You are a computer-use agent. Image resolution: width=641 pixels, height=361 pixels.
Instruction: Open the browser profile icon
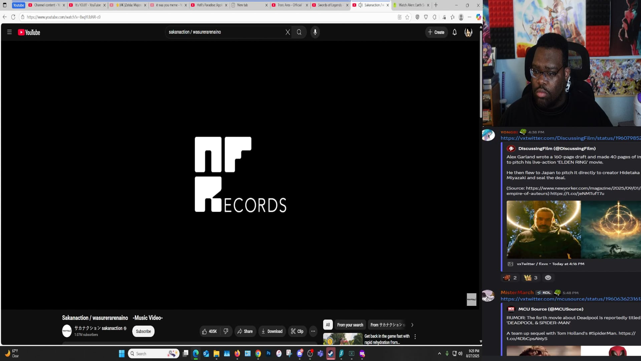[x=461, y=17]
